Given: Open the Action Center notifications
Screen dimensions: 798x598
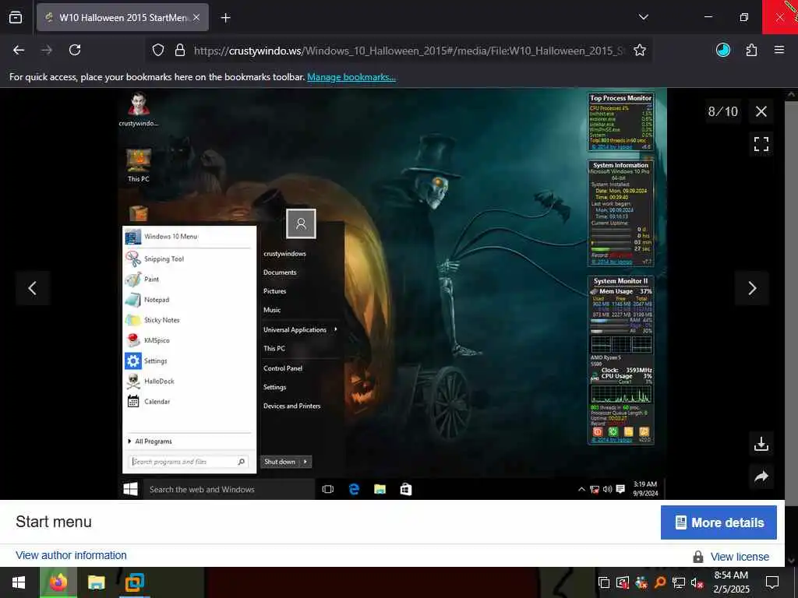Looking at the screenshot, I should [x=772, y=582].
